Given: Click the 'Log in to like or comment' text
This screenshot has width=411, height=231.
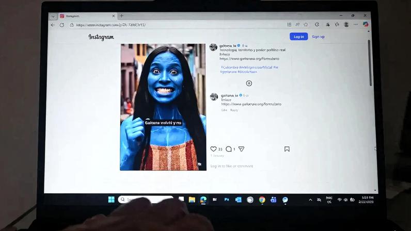Looking at the screenshot, I should [232, 166].
